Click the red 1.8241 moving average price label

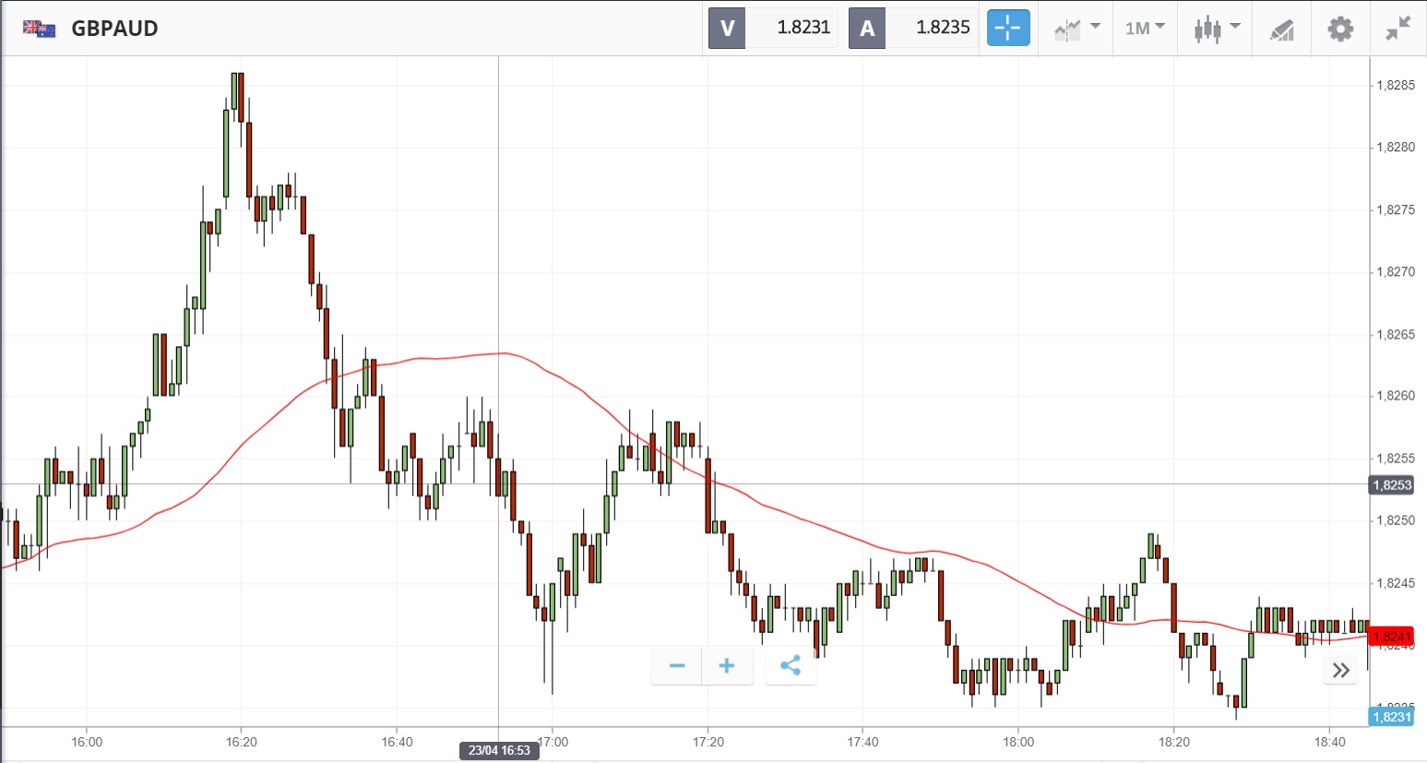[x=1391, y=637]
